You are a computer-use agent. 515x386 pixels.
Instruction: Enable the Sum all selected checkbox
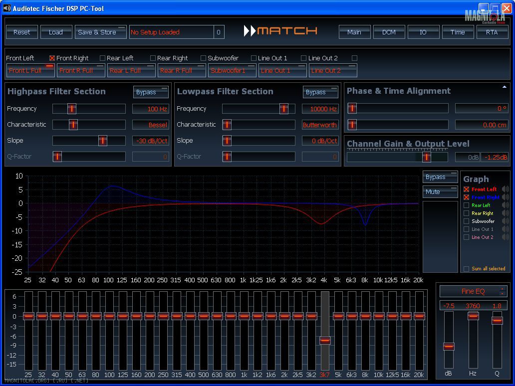pos(467,269)
